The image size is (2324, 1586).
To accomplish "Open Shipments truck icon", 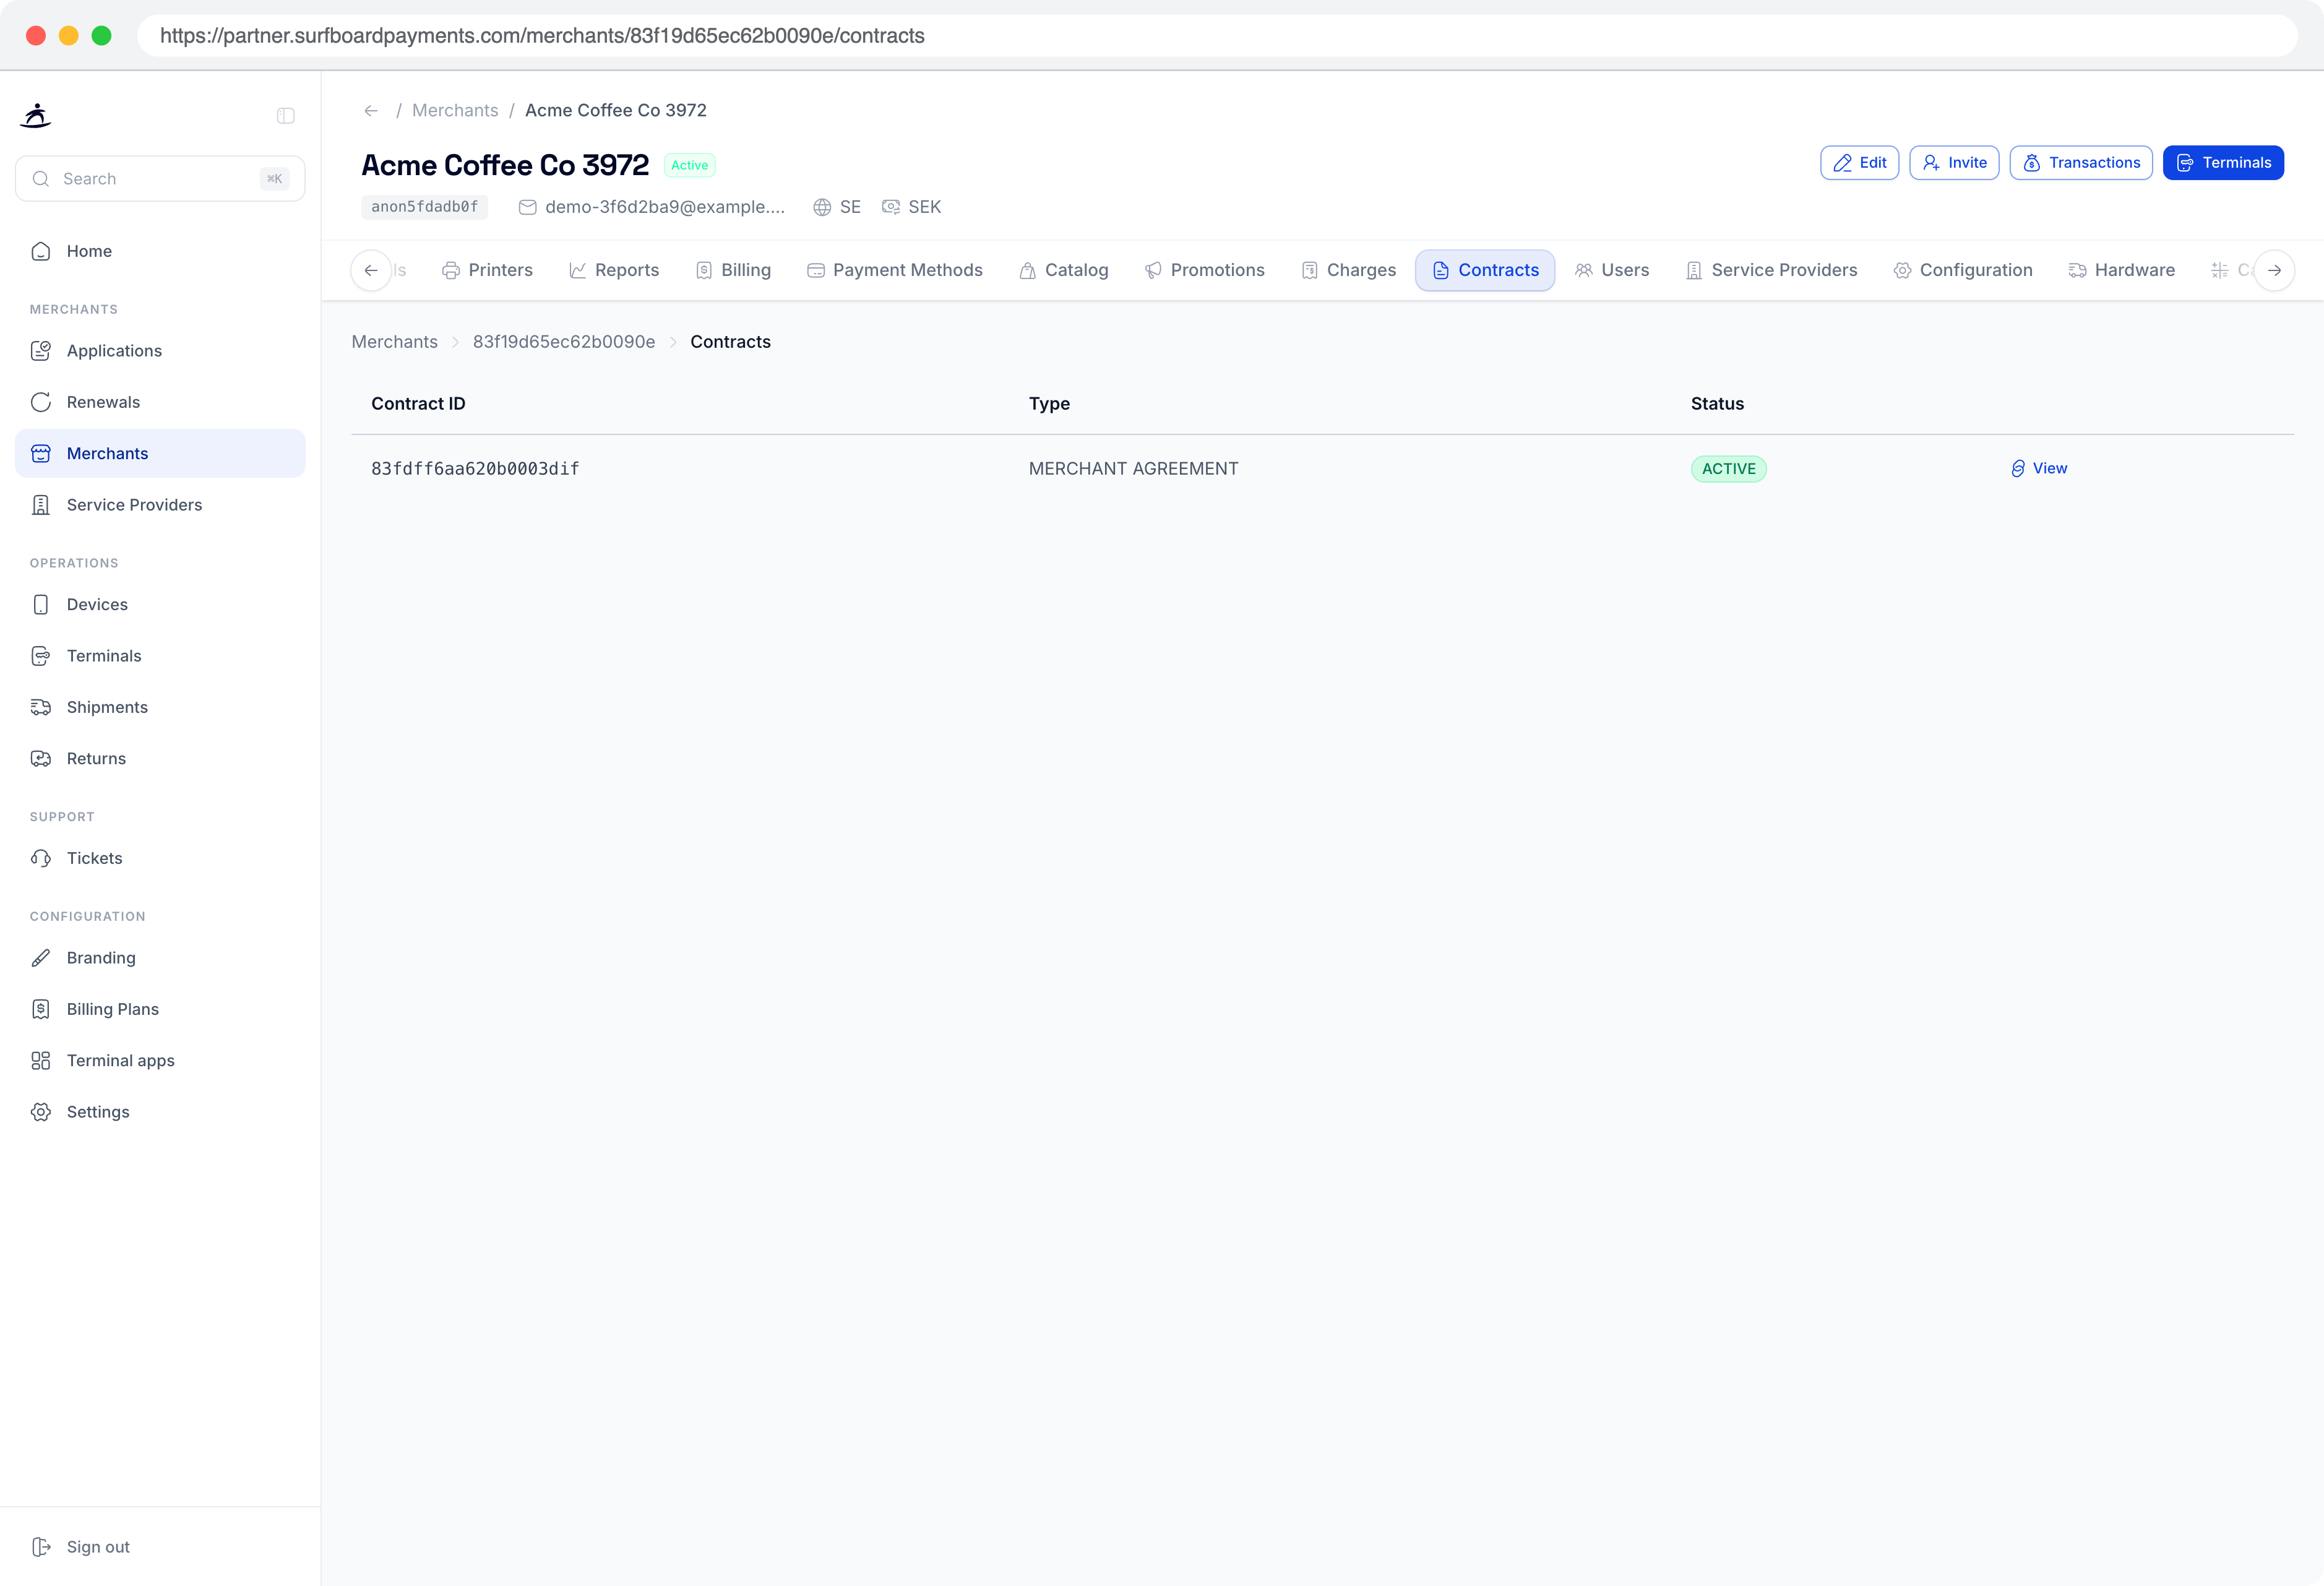I will coord(41,707).
